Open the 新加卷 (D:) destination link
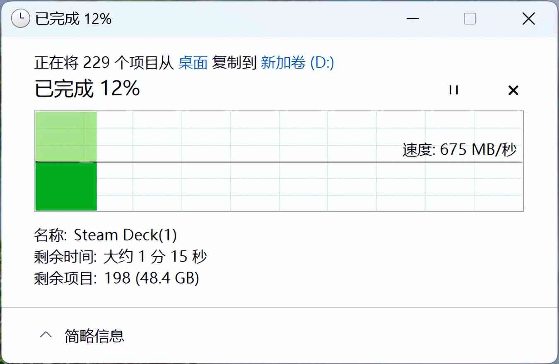The width and height of the screenshot is (559, 364). (297, 63)
